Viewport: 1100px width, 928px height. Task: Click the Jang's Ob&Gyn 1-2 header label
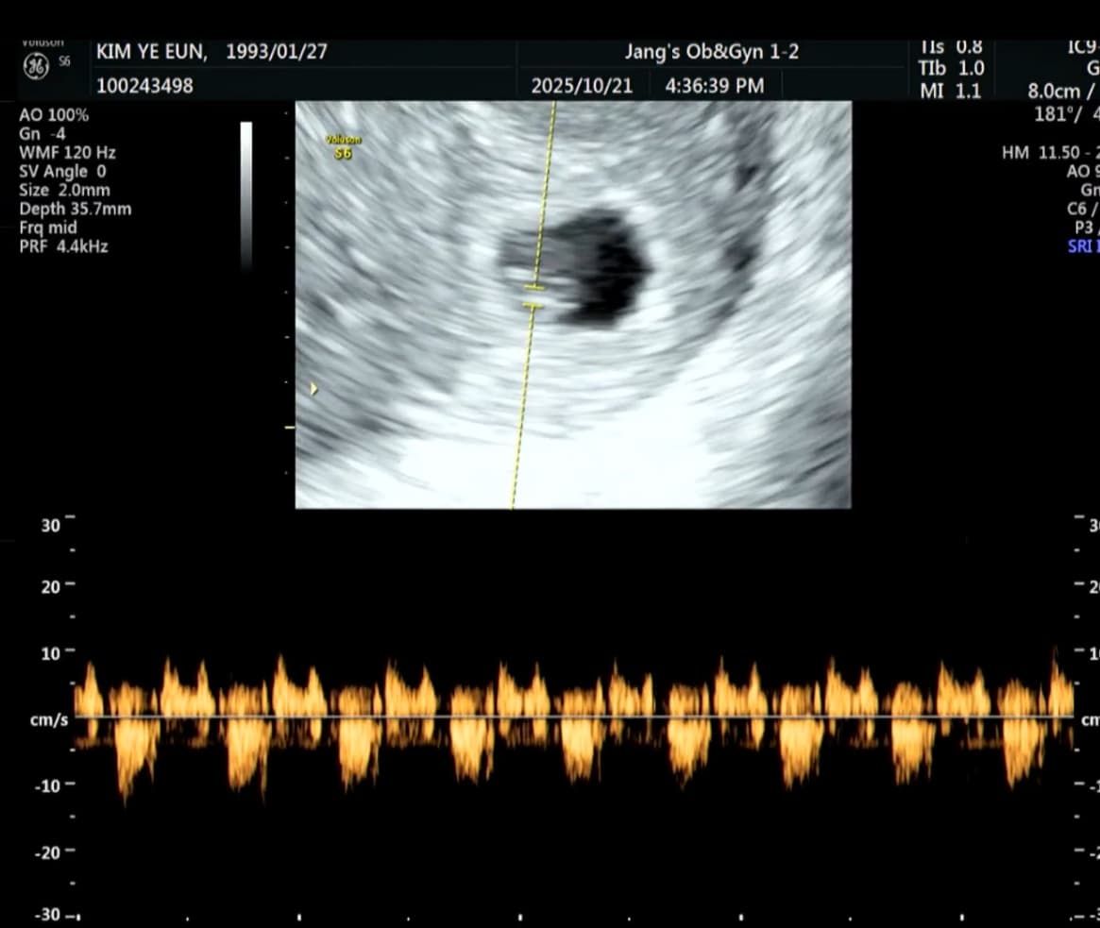[711, 52]
